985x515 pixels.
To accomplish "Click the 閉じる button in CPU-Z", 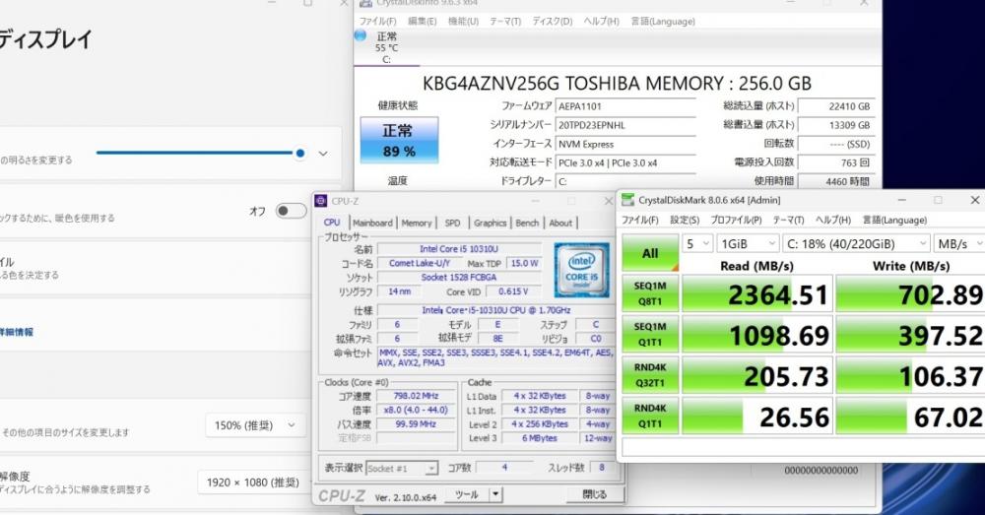I will pyautogui.click(x=594, y=494).
